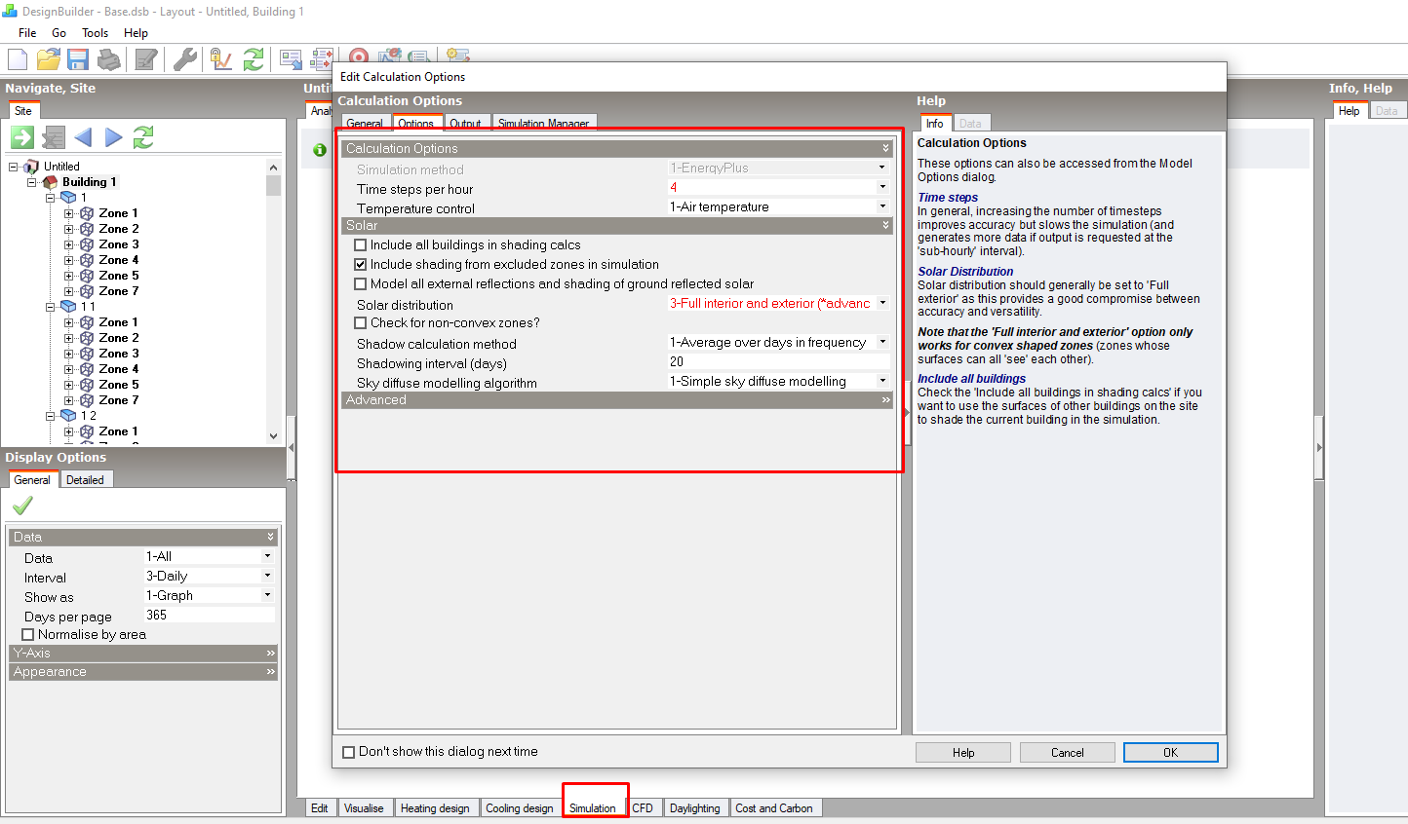Collapse the Building 1 tree node

tap(31, 182)
